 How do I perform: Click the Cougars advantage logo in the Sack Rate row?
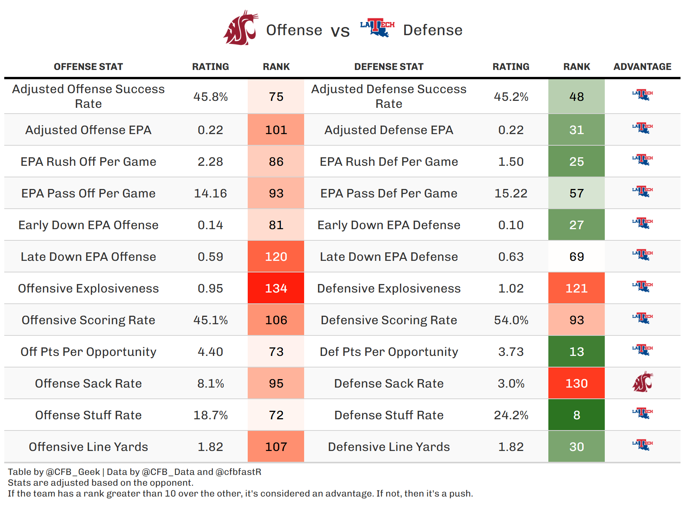click(x=642, y=383)
